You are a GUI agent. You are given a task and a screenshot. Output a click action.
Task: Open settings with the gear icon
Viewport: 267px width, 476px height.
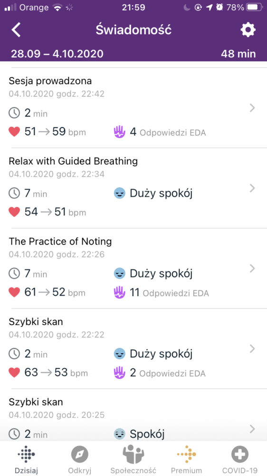pos(248,30)
